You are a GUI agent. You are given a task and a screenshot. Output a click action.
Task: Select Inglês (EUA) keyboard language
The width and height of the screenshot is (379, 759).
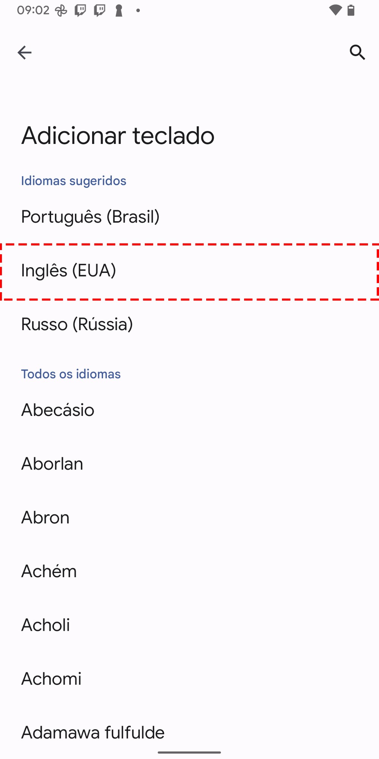(69, 271)
